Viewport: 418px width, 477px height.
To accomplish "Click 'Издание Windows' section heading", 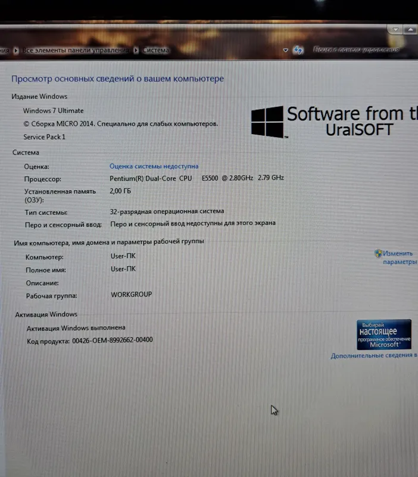I will coord(39,97).
